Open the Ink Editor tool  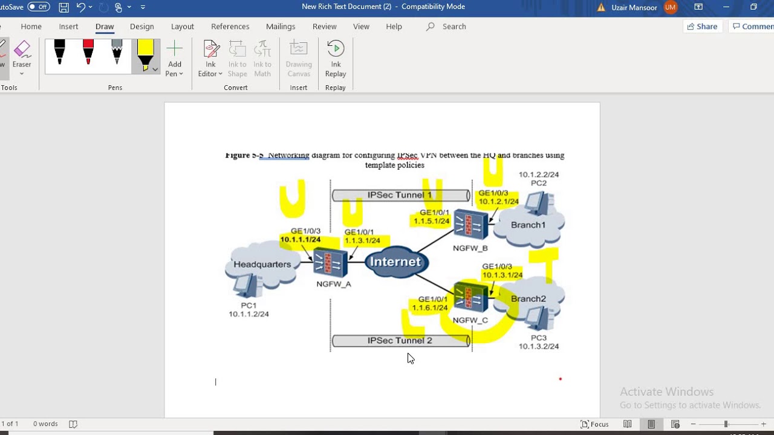point(210,59)
